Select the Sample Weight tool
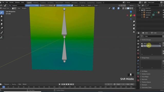The height and width of the screenshot is (92, 164). pyautogui.click(x=2, y=33)
